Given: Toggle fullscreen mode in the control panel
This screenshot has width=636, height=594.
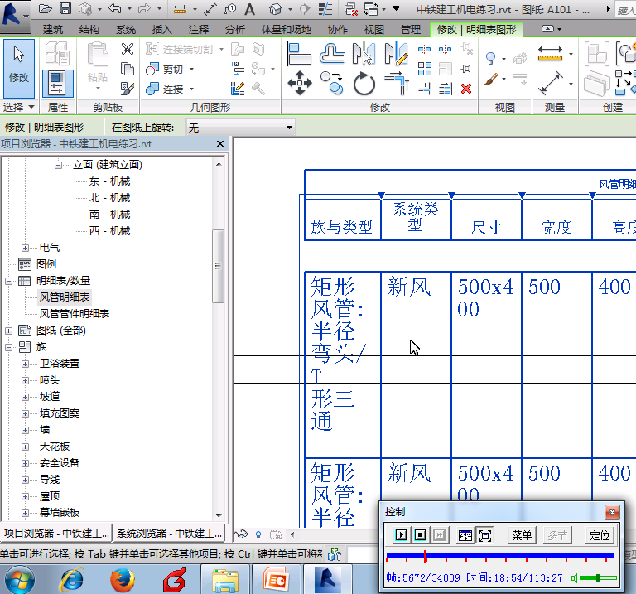Looking at the screenshot, I should click(x=485, y=535).
